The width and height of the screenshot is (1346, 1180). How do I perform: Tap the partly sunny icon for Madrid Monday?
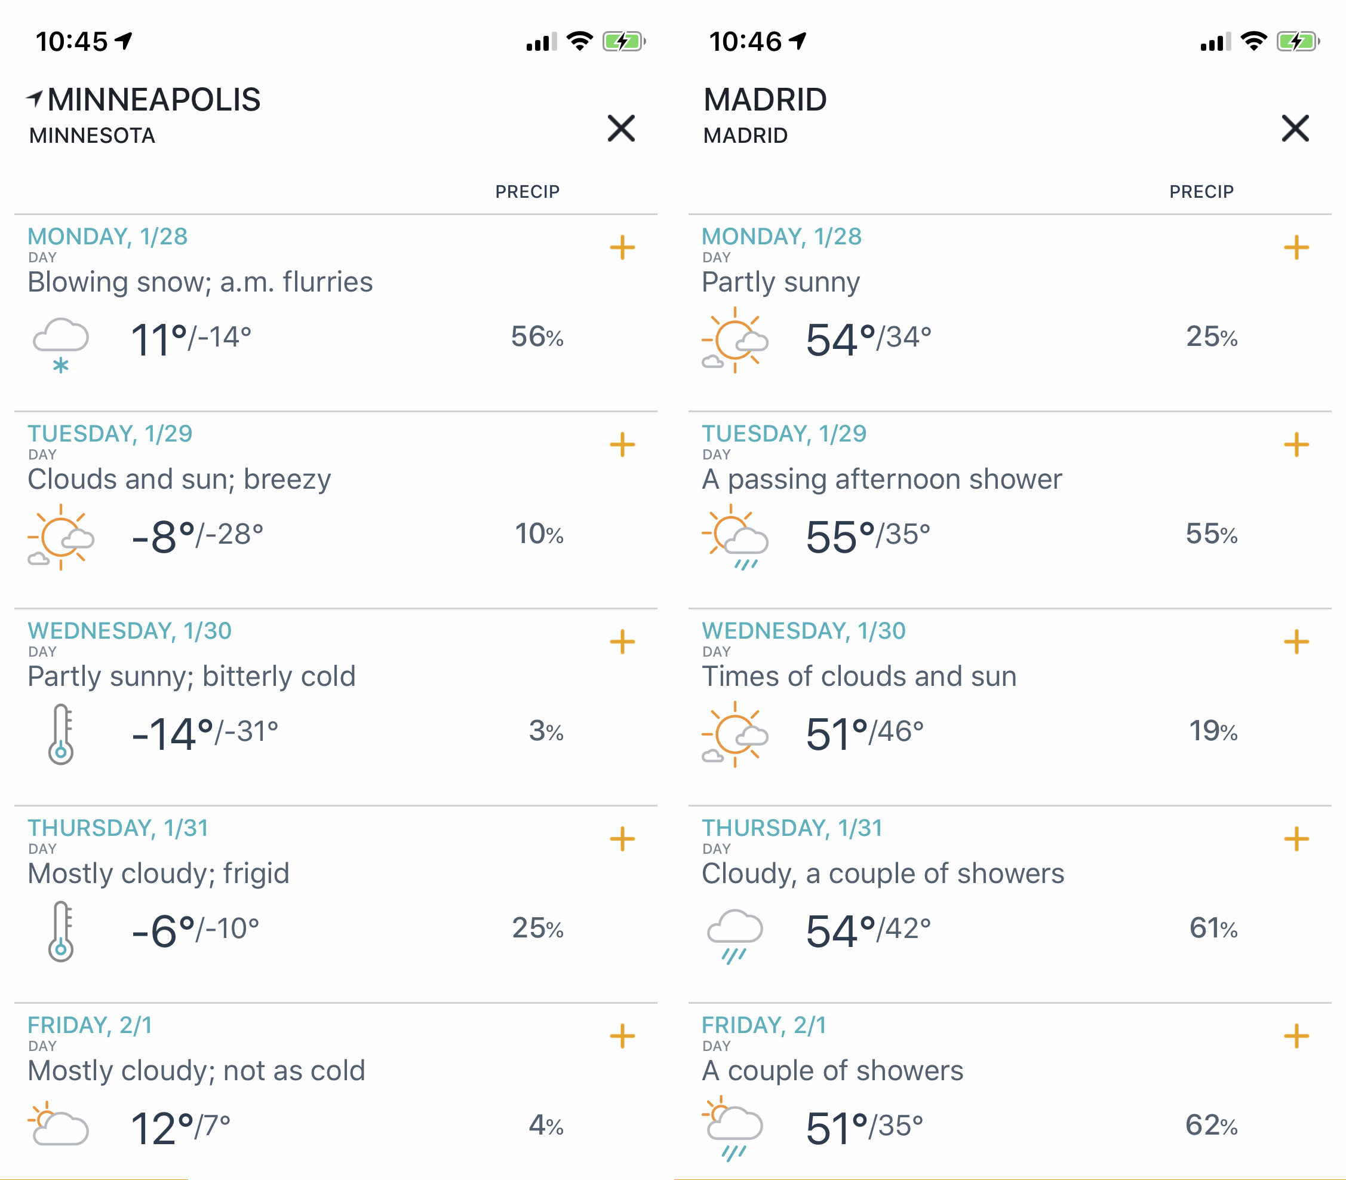coord(735,341)
